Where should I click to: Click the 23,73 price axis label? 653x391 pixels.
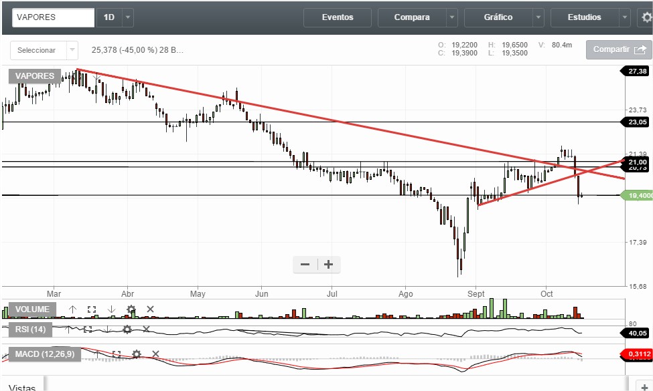point(638,110)
